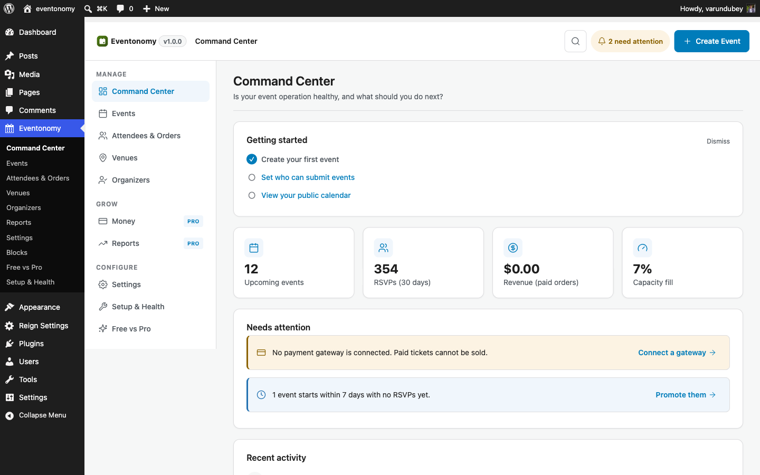Click the green Eventonomy logo icon

(102, 41)
